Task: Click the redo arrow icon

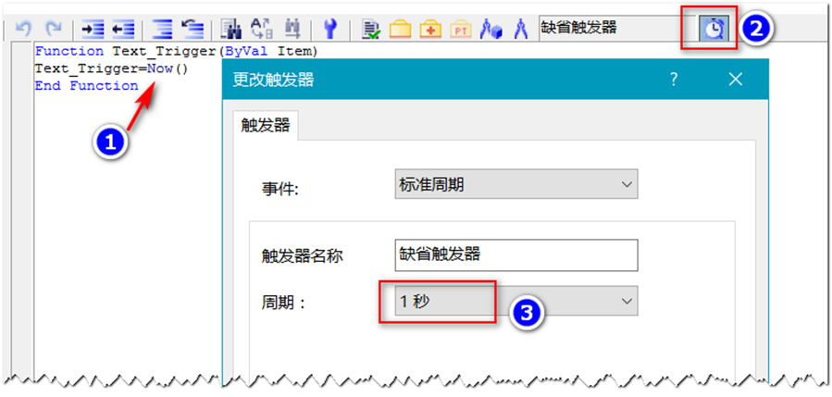Action: pos(53,29)
